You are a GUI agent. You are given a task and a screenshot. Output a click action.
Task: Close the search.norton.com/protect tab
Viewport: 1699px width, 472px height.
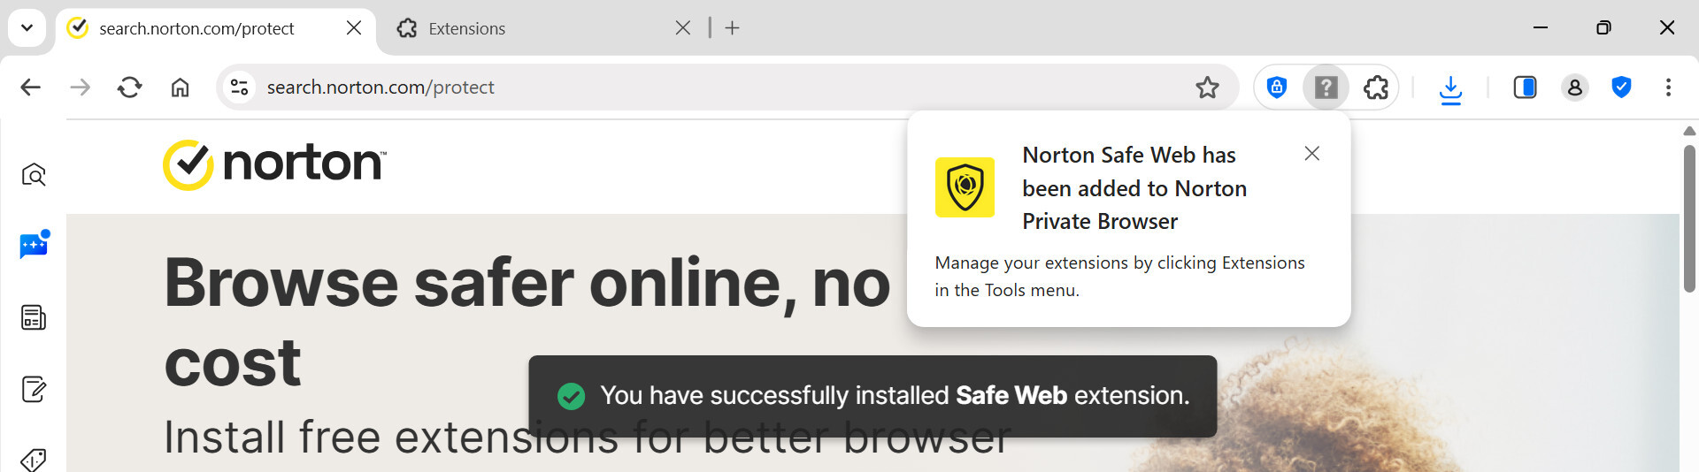coord(354,28)
